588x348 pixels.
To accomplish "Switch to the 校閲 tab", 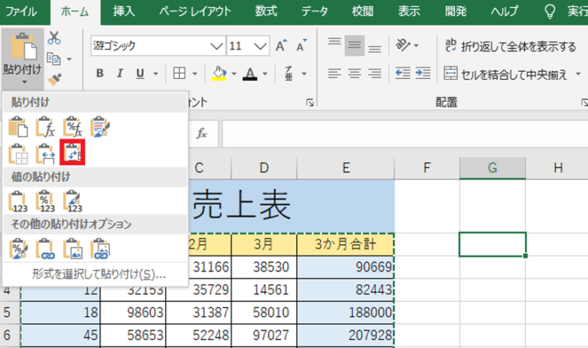I will pos(363,11).
